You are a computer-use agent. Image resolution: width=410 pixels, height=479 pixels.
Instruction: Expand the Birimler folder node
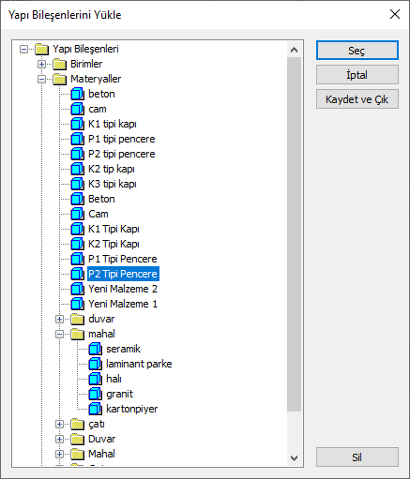(41, 64)
